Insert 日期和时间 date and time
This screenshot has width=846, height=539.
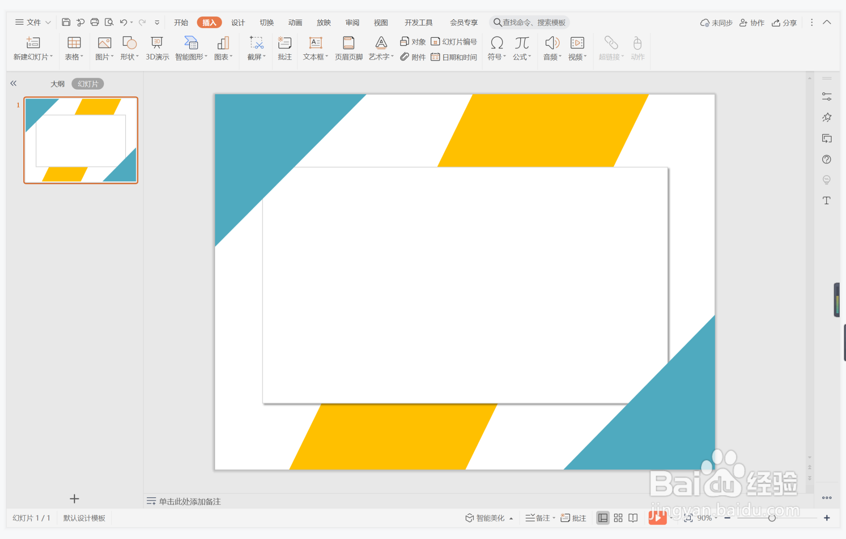coord(454,57)
